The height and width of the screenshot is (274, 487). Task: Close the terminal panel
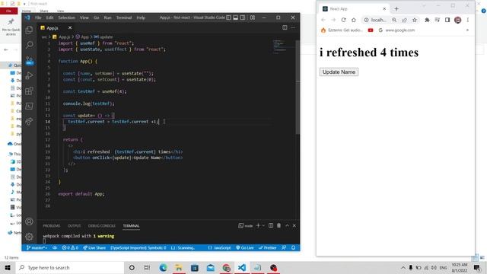pyautogui.click(x=294, y=225)
